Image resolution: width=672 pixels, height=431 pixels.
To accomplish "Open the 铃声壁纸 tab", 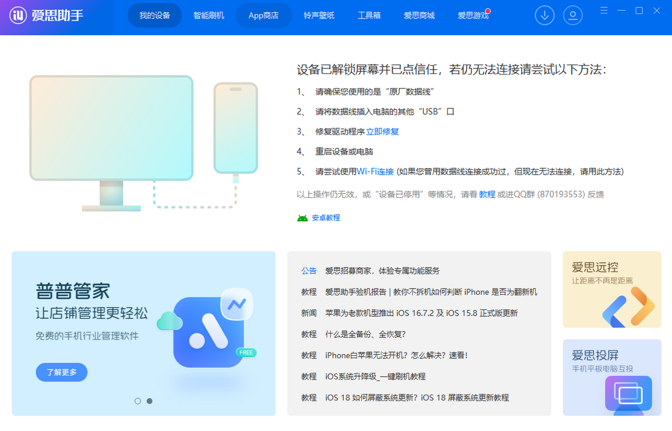I will point(319,16).
